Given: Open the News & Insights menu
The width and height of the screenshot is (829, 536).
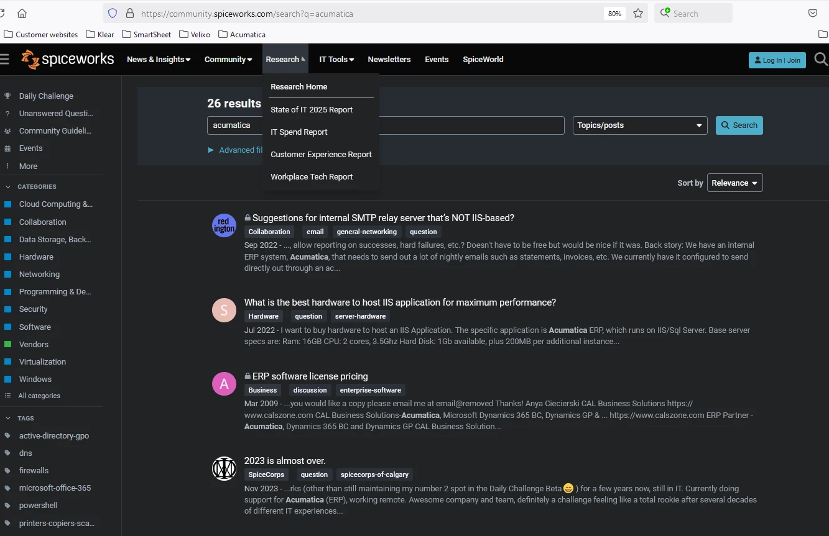Looking at the screenshot, I should pos(159,59).
